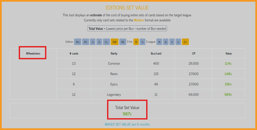Click the 66,000 CP cell
Viewport: 257px width, 130px height.
[x=193, y=95]
